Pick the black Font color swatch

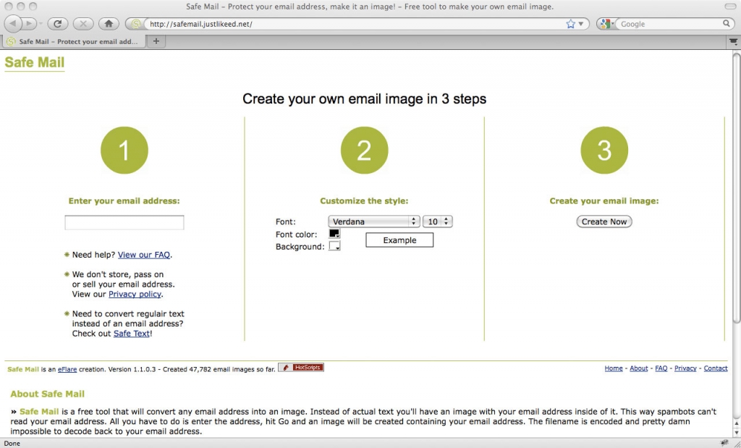click(334, 234)
